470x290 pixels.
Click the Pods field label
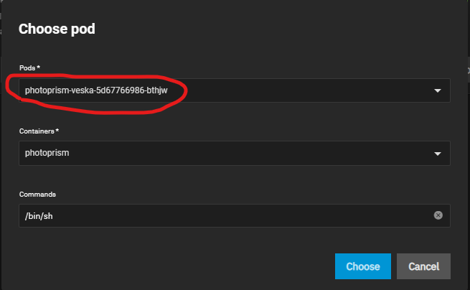coord(27,68)
